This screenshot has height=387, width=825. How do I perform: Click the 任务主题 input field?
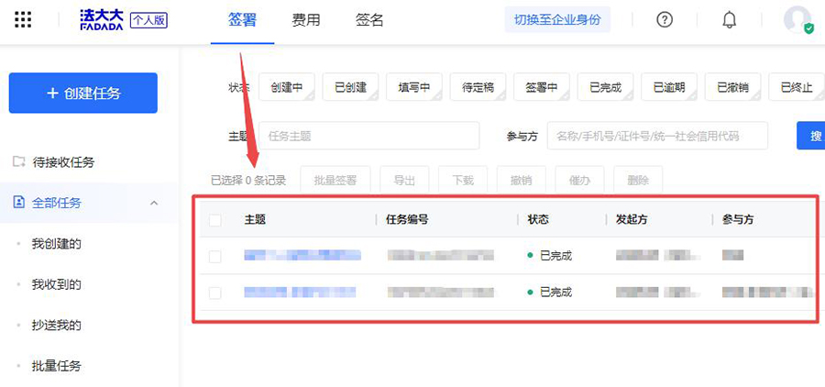coord(369,136)
